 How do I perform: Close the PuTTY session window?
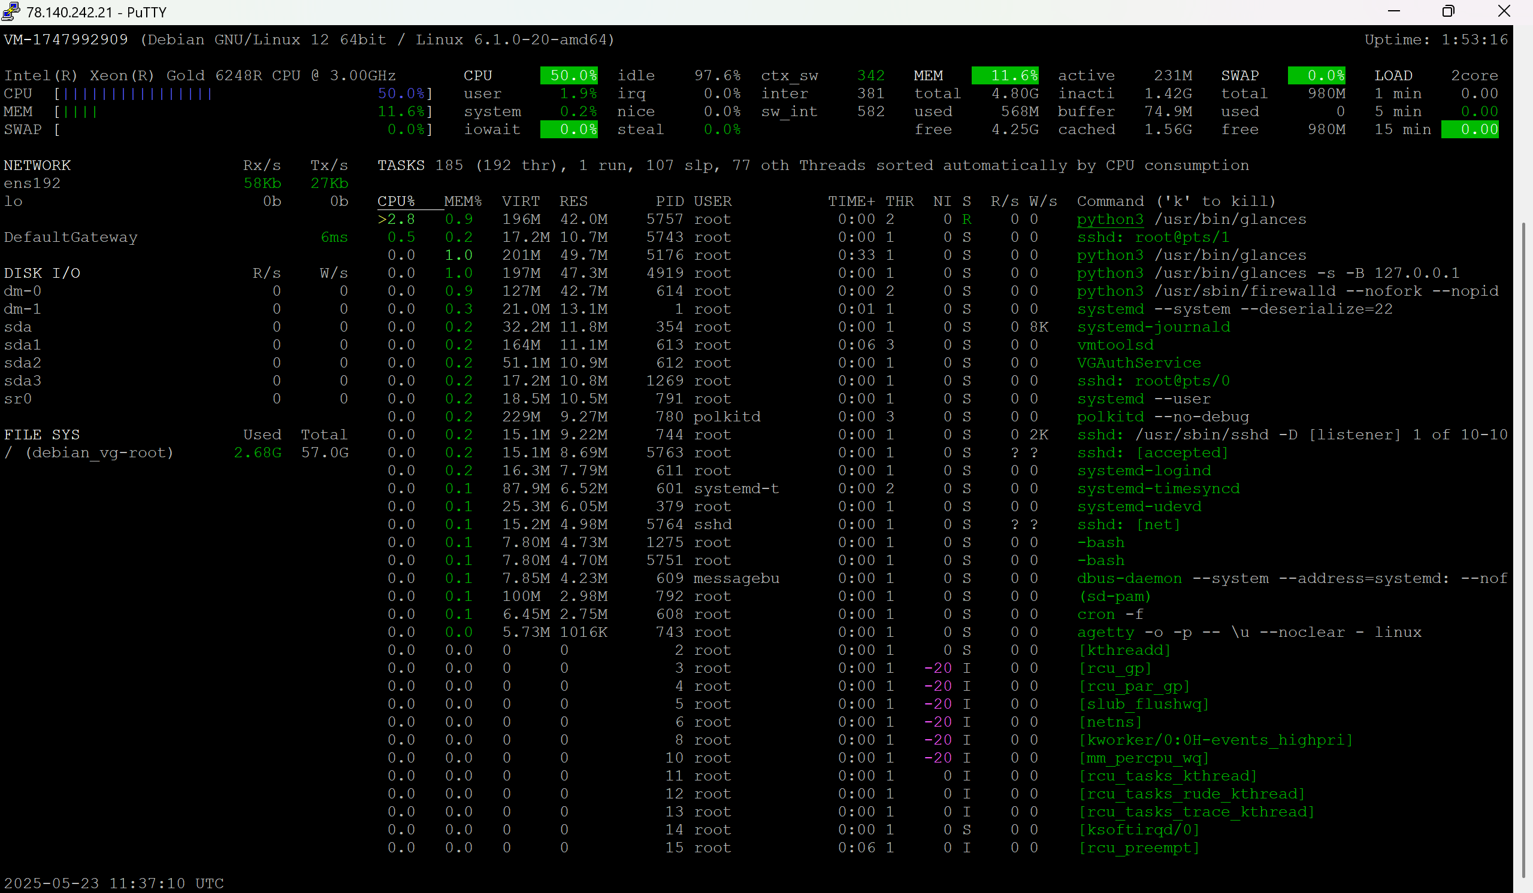pos(1504,11)
